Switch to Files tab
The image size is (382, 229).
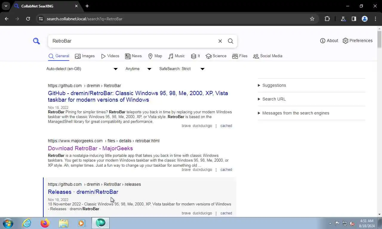click(x=240, y=56)
